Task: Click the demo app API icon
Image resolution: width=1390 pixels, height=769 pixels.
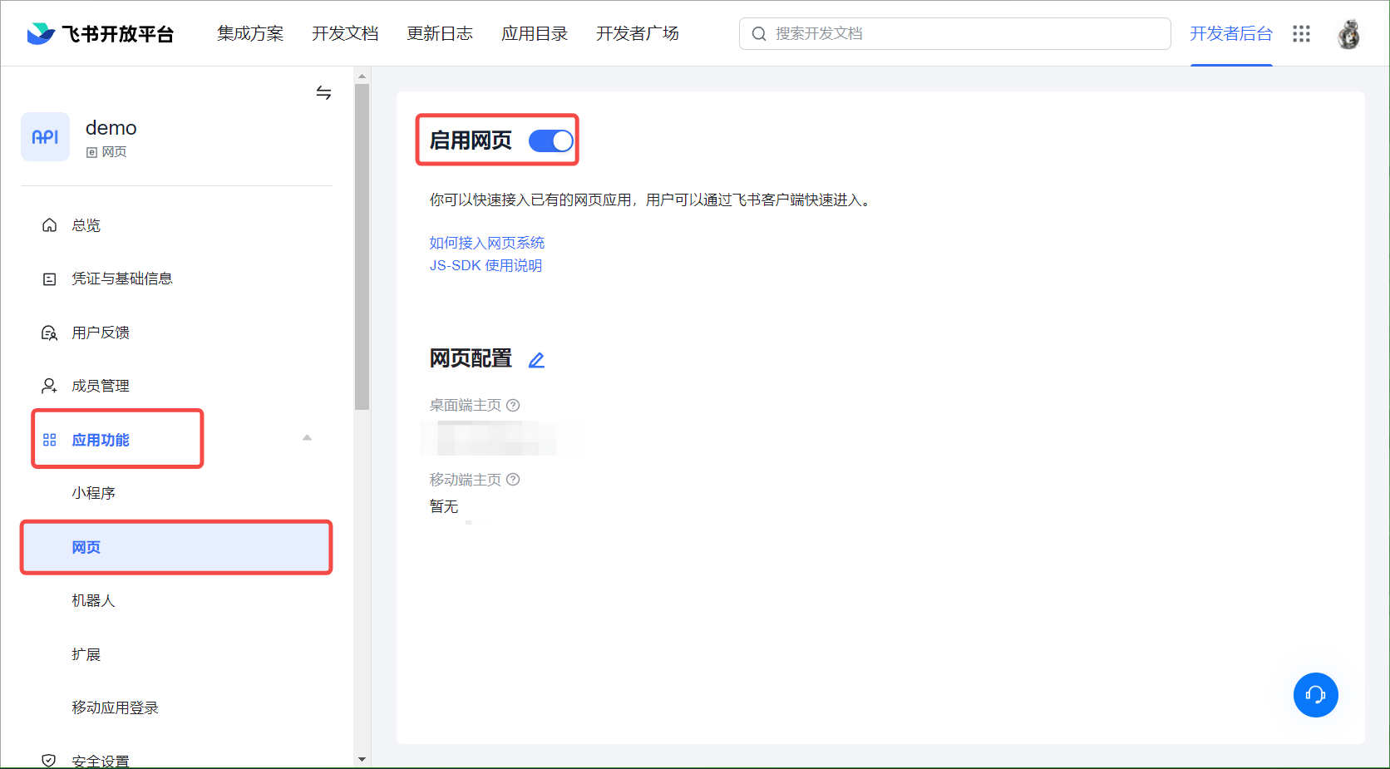Action: pyautogui.click(x=45, y=137)
